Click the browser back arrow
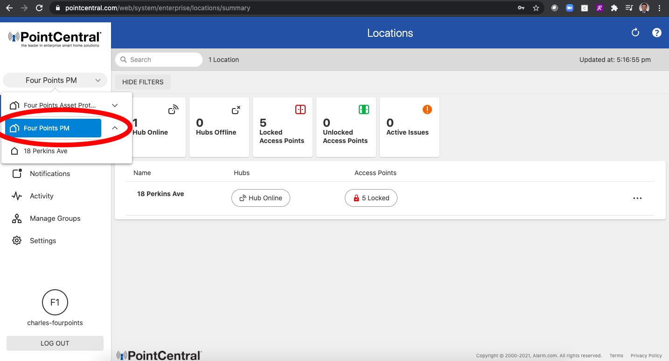 coord(9,8)
